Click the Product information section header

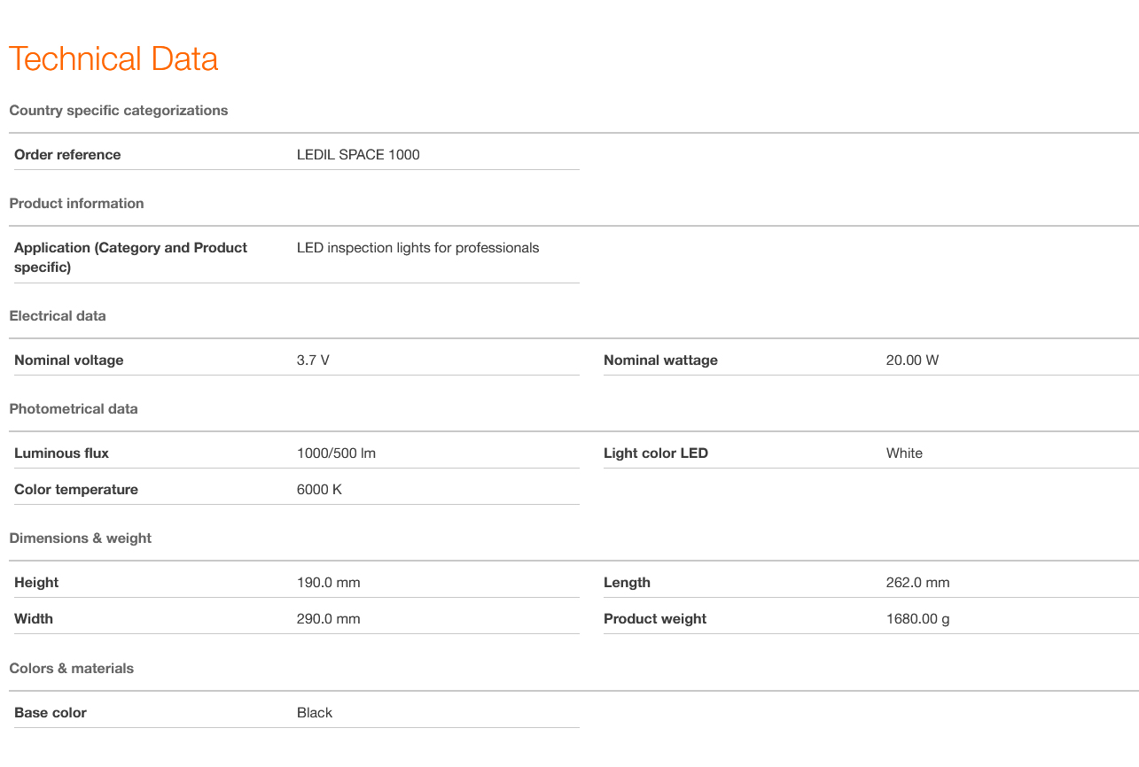[x=76, y=204]
